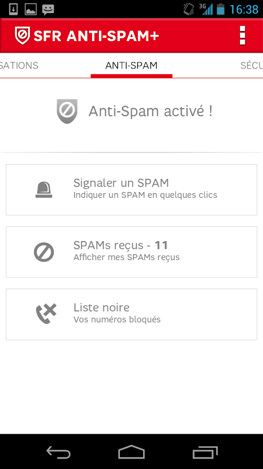Screen dimensions: 263x469
Task: Tap the SFR ANTI-SPAM+ title text
Action: pyautogui.click(x=96, y=36)
